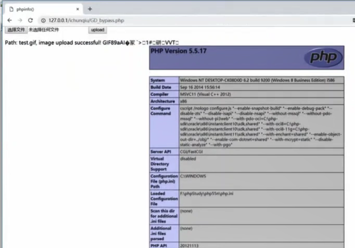Click the PHP logo image
This screenshot has width=355, height=248.
(x=323, y=57)
